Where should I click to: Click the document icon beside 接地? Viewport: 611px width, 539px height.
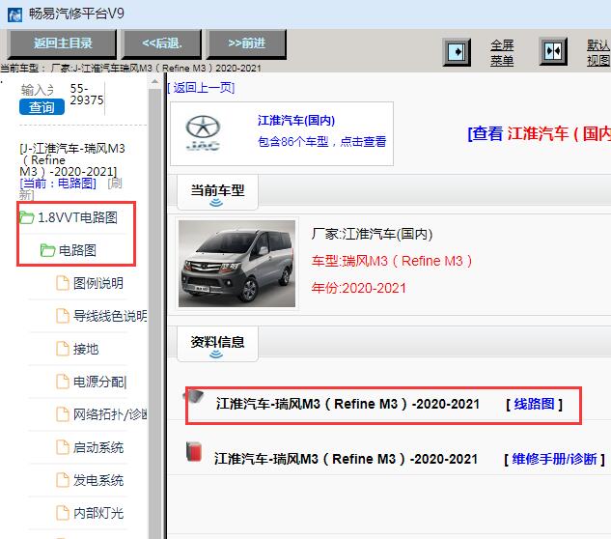pos(63,349)
